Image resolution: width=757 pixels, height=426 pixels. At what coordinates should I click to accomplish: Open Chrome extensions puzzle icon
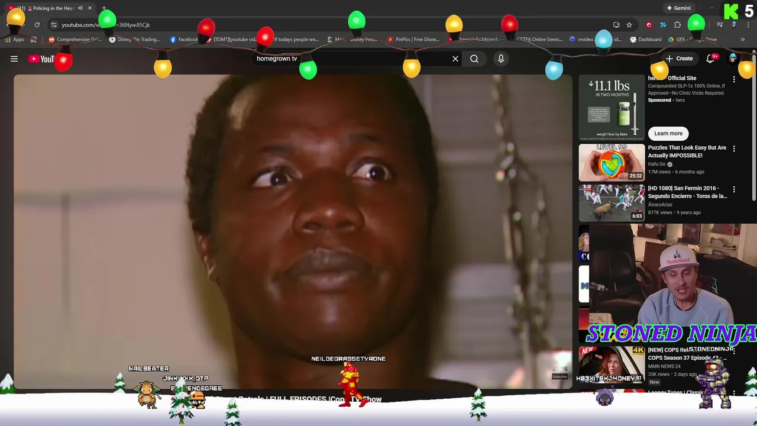678,25
